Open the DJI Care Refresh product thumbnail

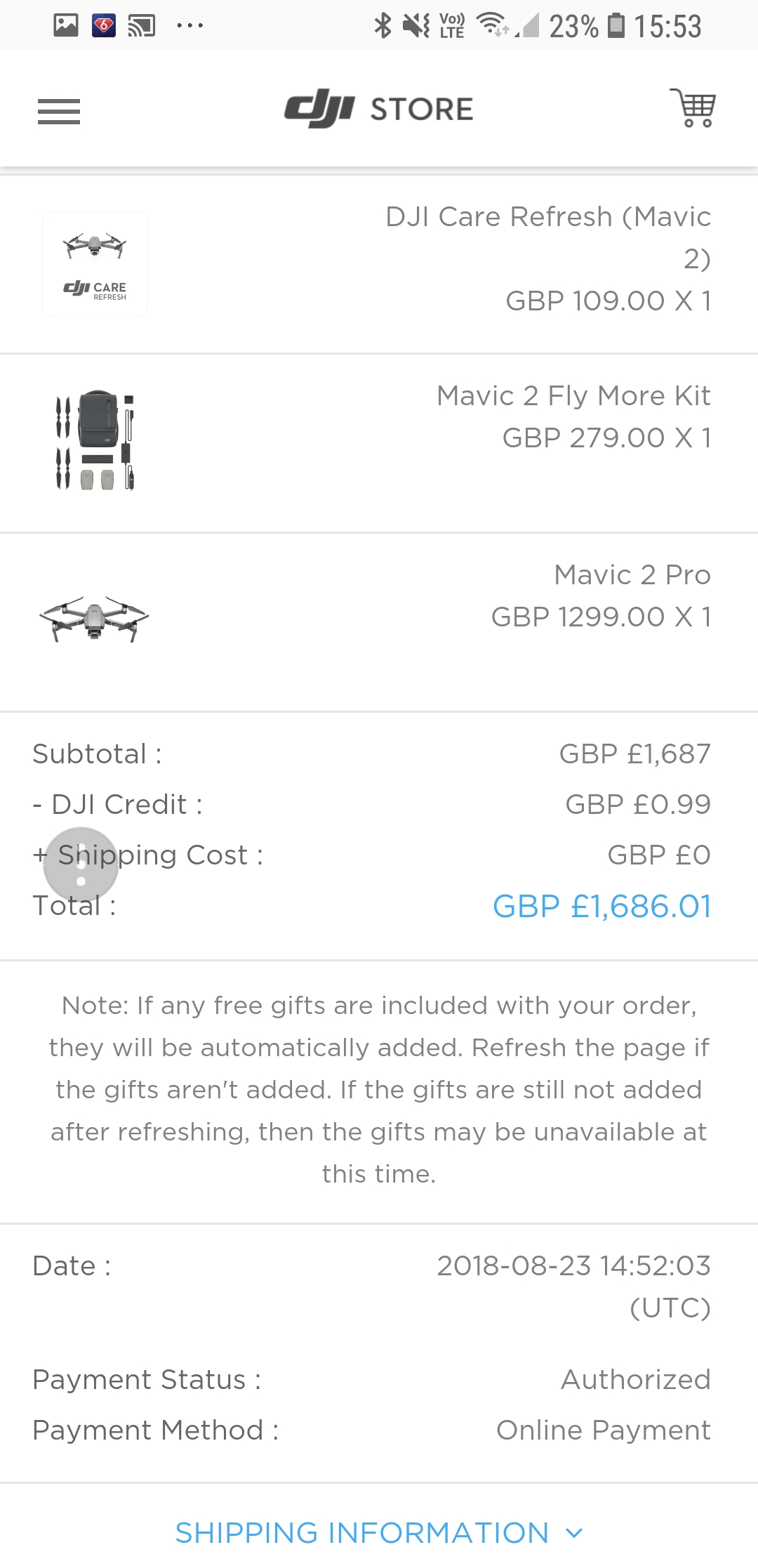point(95,264)
